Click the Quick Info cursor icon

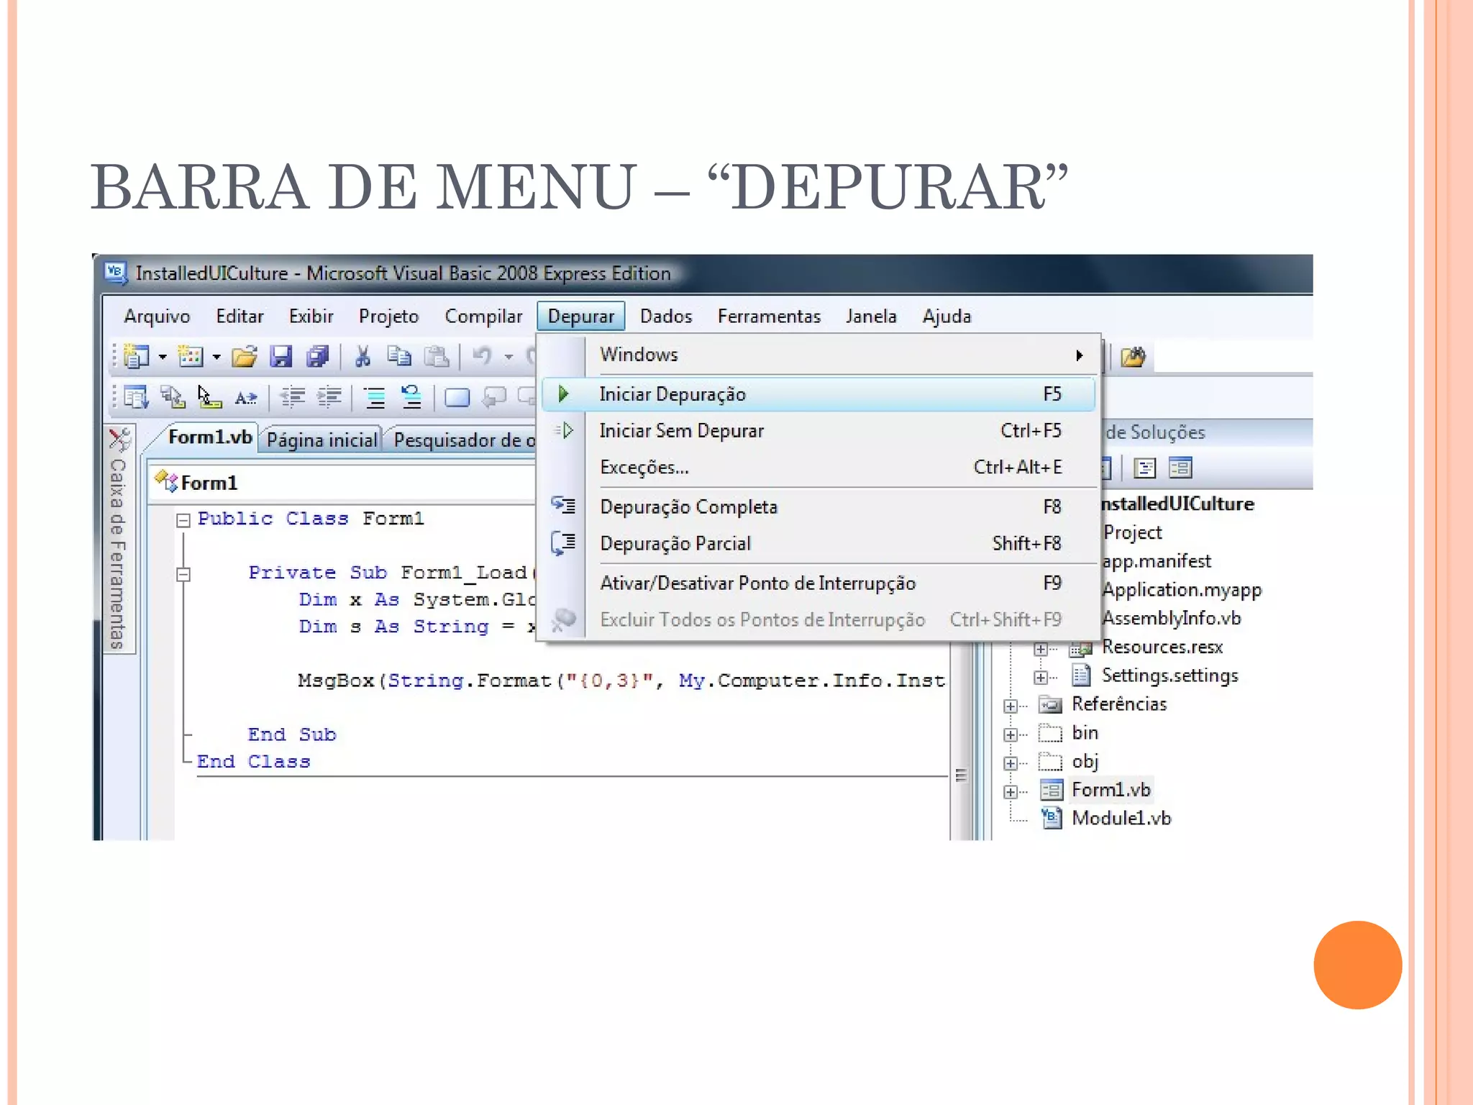point(209,397)
